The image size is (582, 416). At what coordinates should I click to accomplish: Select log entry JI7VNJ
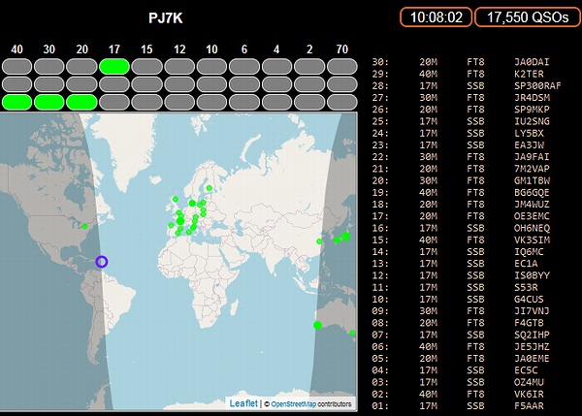[x=461, y=311]
